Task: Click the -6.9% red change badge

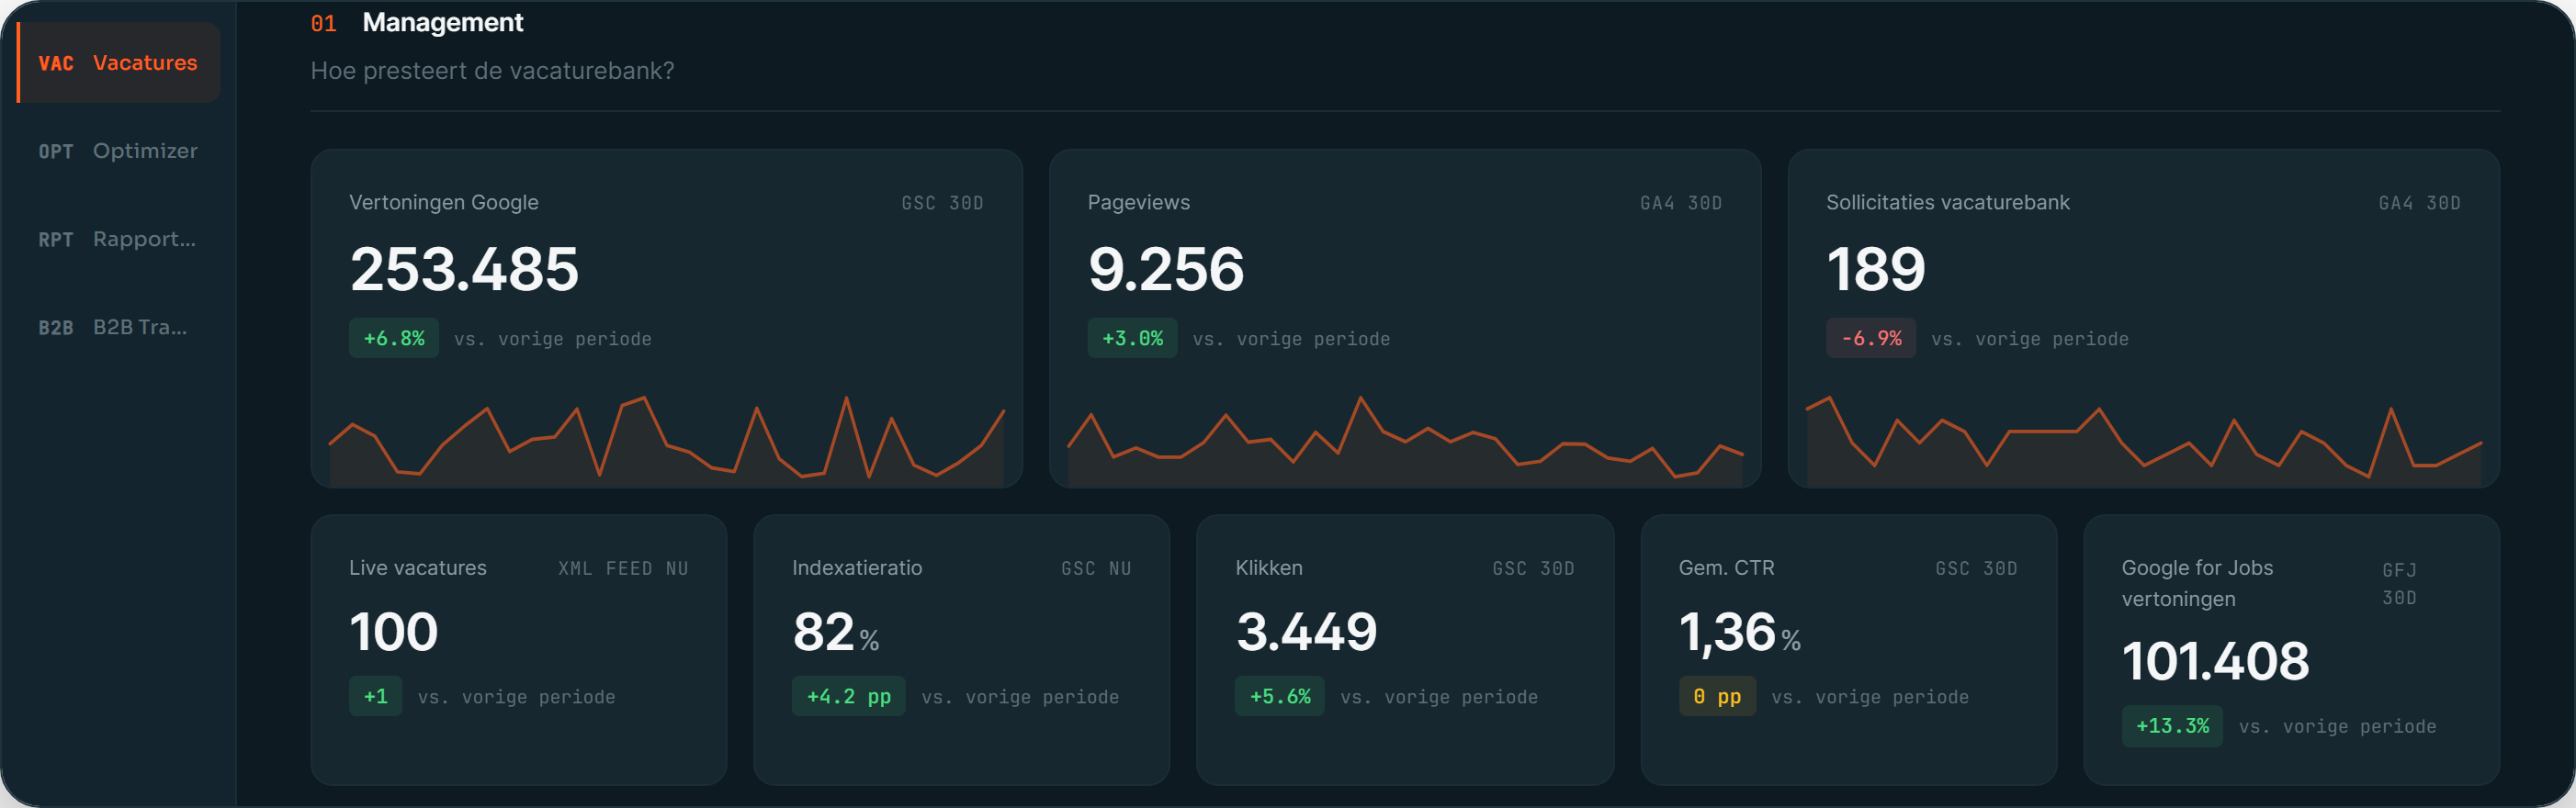Action: [x=1871, y=338]
